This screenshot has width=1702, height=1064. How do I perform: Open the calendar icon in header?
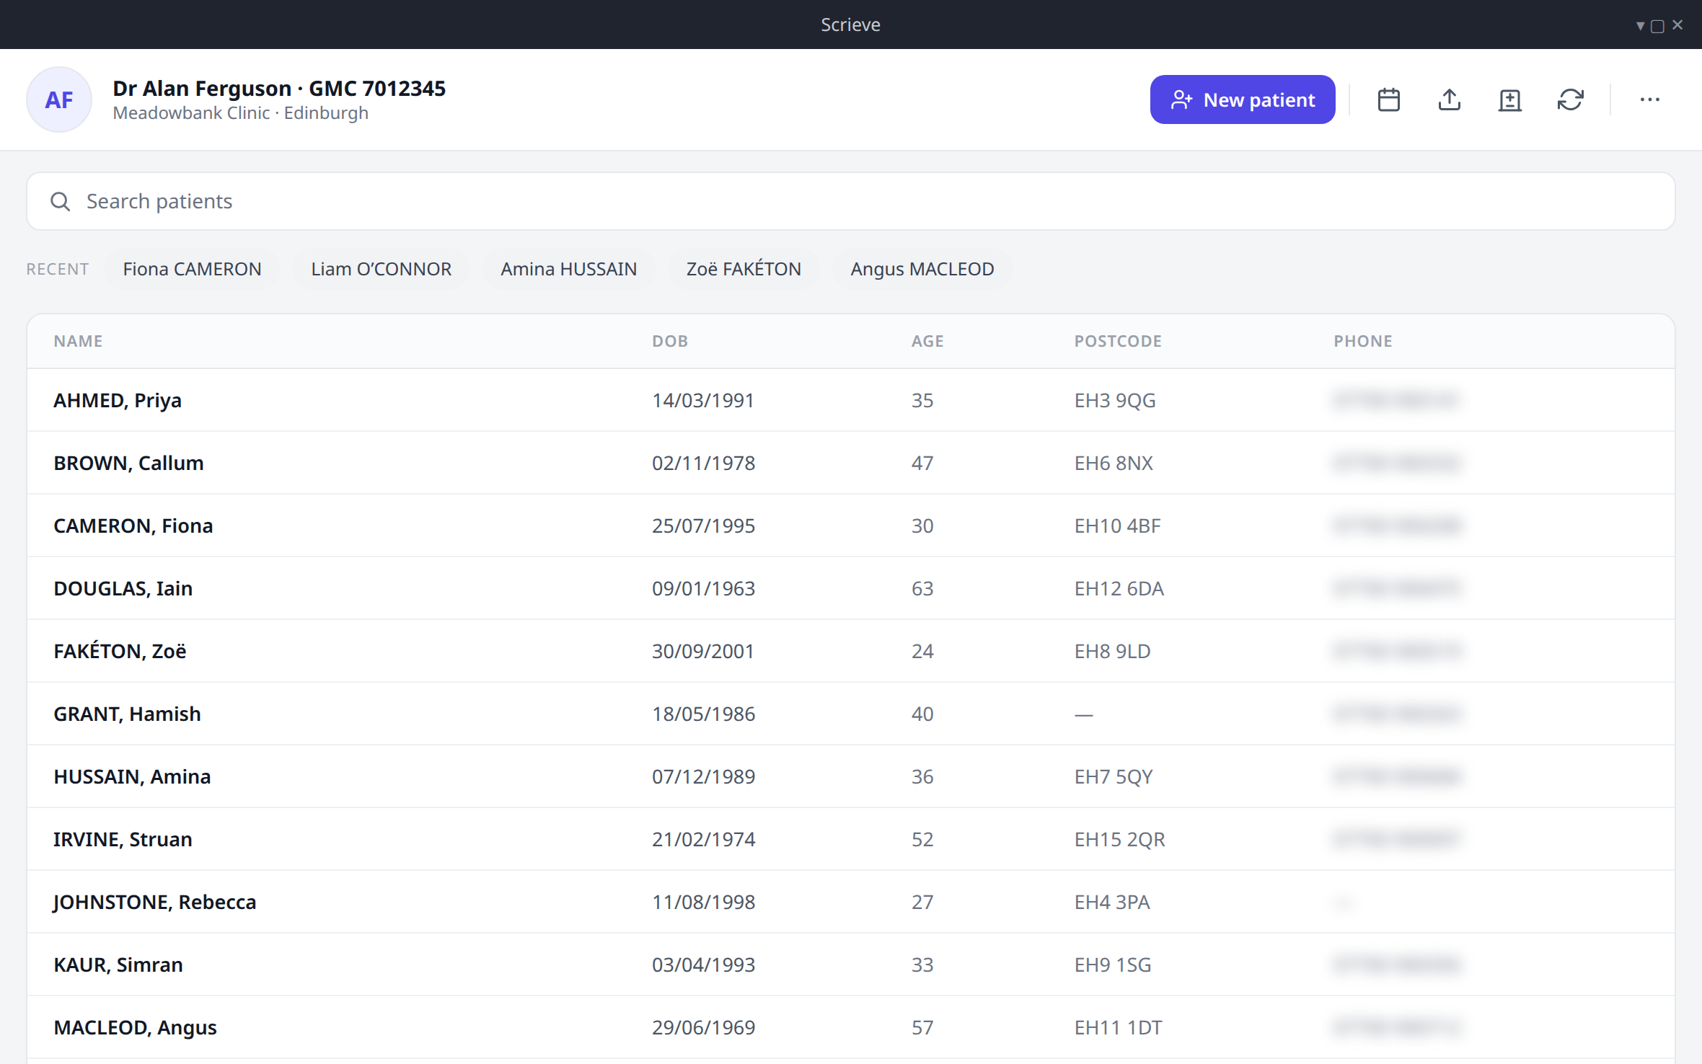(x=1388, y=99)
